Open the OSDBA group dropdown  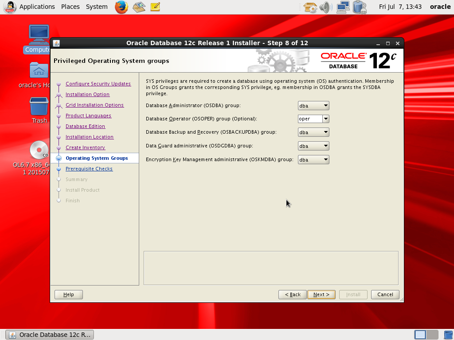pyautogui.click(x=313, y=105)
